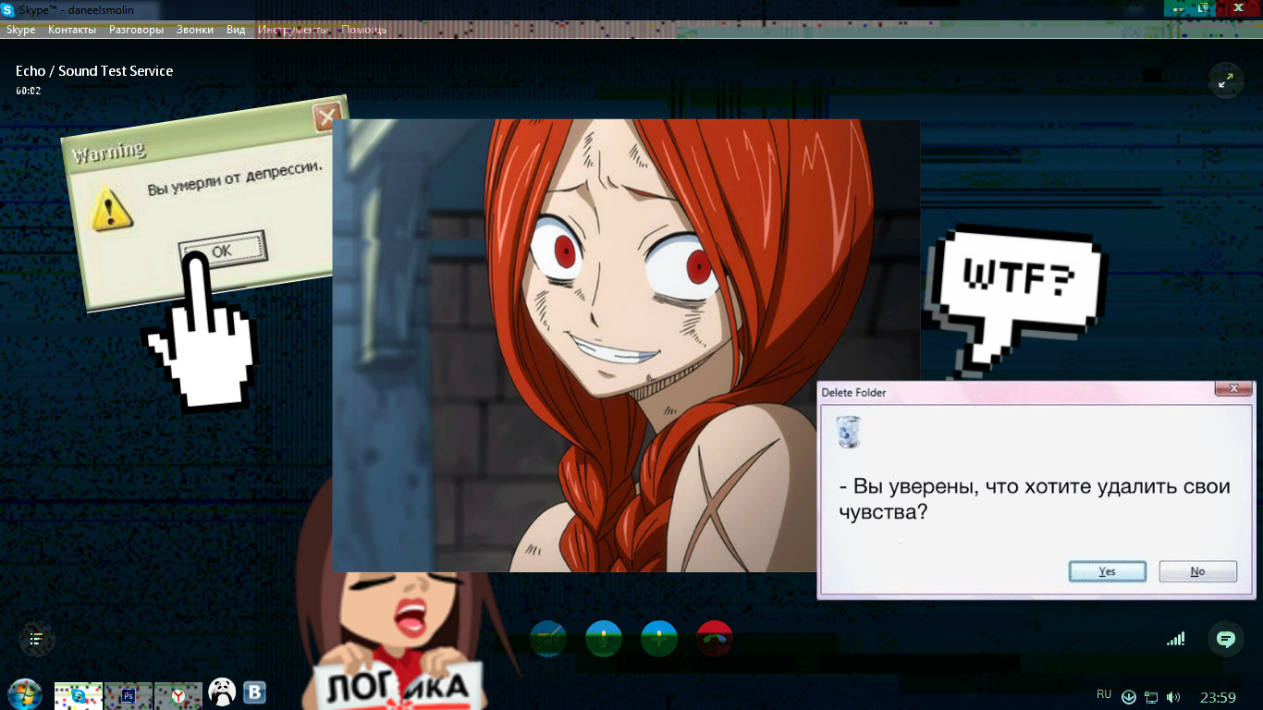Restore down the Skype window
The image size is (1263, 710).
click(x=1203, y=7)
